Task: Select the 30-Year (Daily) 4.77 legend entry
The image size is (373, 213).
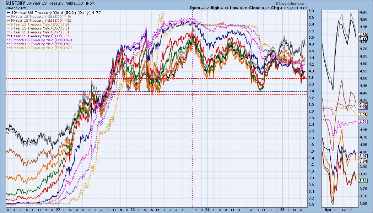Action: [54, 12]
